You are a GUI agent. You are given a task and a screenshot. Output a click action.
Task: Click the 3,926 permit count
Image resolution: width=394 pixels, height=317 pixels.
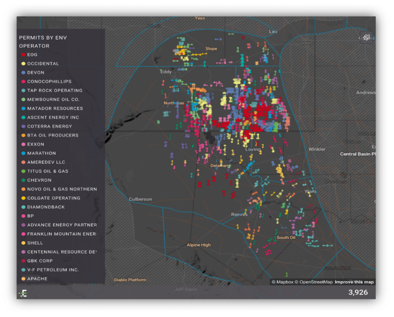pyautogui.click(x=358, y=293)
